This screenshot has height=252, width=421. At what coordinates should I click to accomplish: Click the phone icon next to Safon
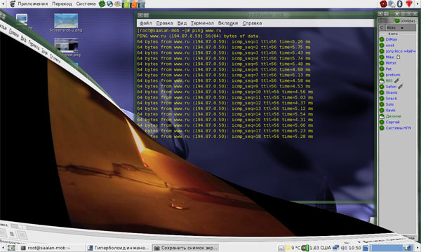401,86
